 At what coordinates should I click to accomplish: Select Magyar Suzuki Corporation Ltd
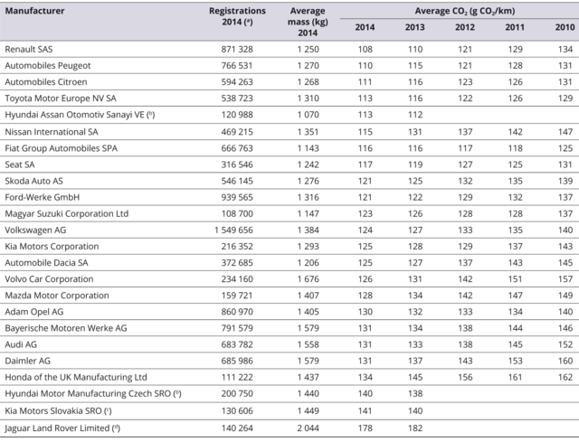pos(66,213)
